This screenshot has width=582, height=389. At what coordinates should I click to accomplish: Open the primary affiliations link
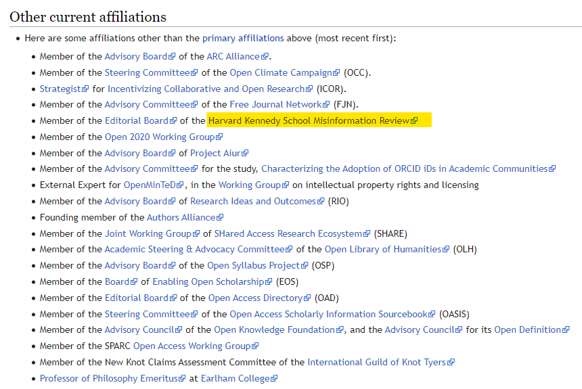point(243,39)
